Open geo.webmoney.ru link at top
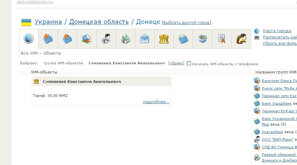This screenshot has width=297, height=165. point(35,2)
